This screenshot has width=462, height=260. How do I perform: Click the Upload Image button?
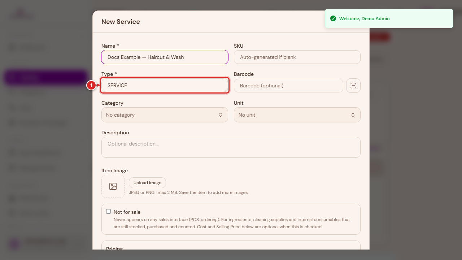147,183
